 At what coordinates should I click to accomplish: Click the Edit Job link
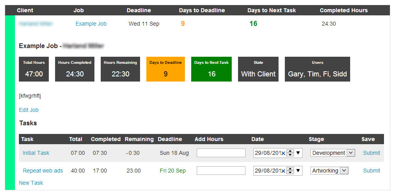coord(29,110)
